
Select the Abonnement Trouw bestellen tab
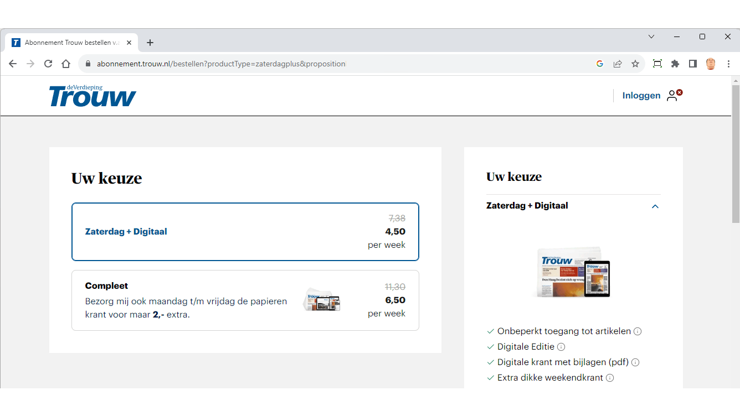coord(72,43)
